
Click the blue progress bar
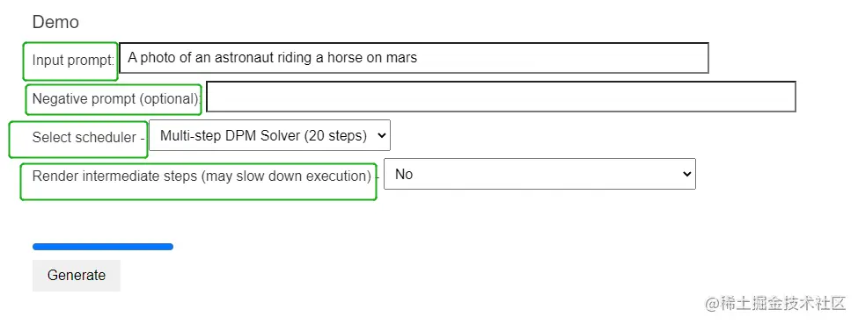[103, 247]
